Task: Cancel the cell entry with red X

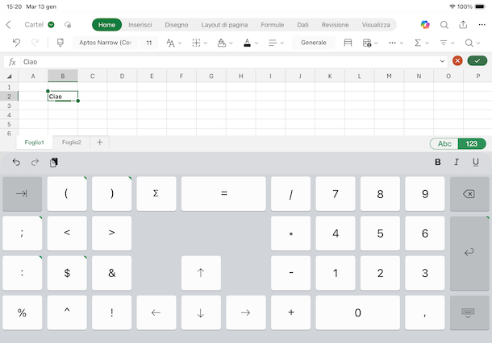Action: pyautogui.click(x=457, y=60)
